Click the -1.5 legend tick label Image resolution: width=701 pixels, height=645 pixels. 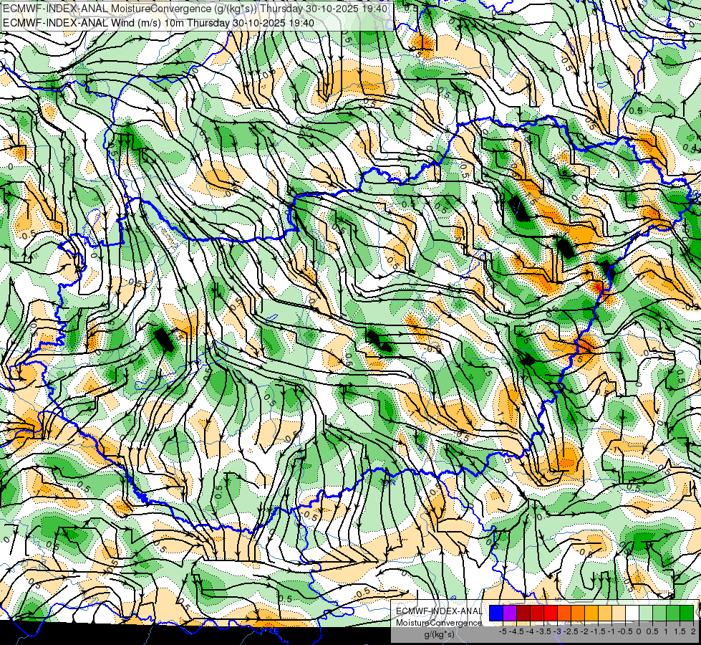point(598,631)
